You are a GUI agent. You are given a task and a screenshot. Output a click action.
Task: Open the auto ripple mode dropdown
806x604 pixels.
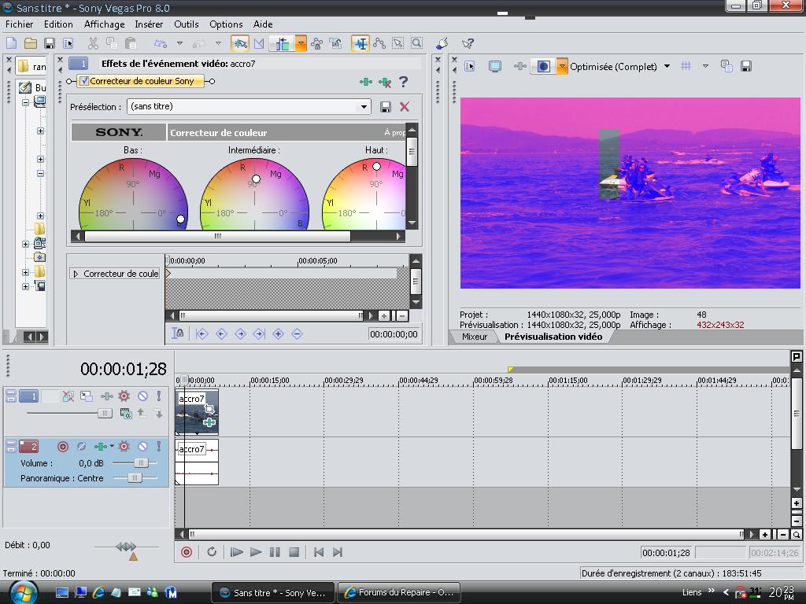click(301, 44)
